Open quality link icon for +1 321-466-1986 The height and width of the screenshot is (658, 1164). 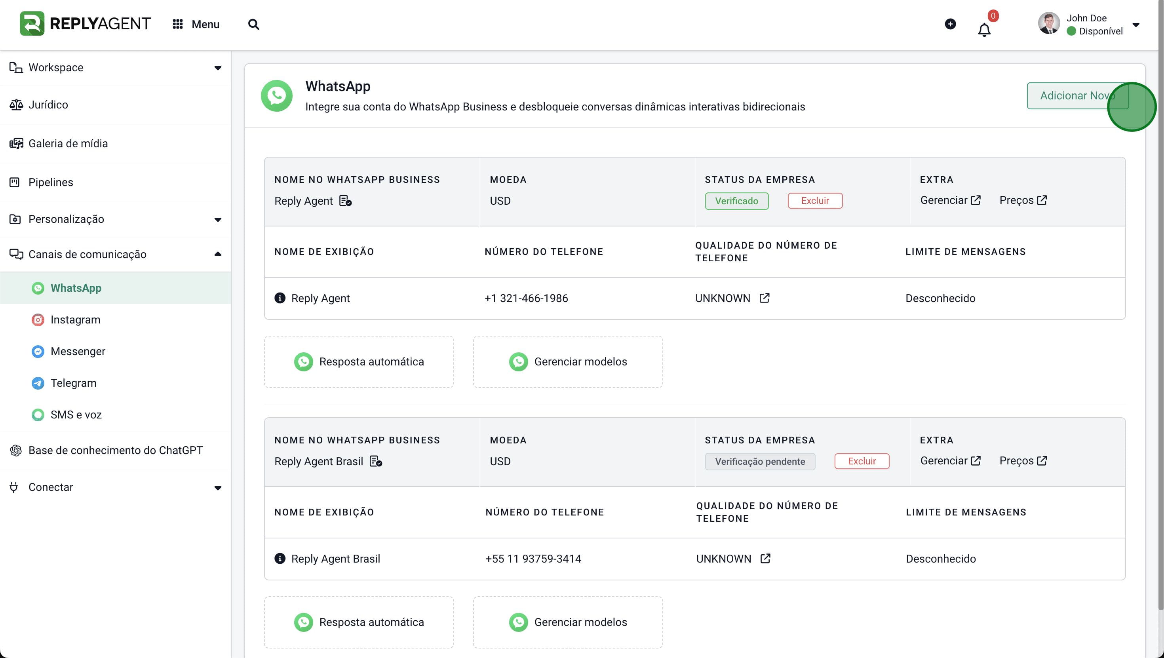[x=765, y=298]
